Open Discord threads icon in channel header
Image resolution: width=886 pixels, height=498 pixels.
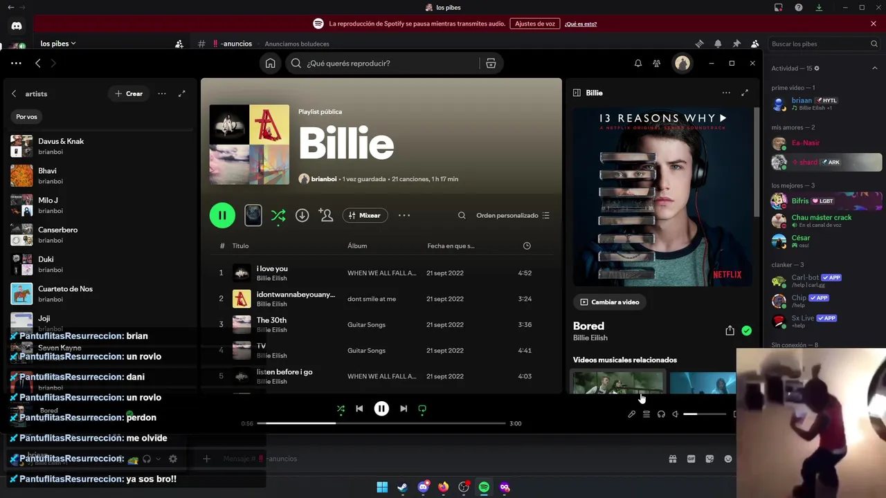[699, 44]
